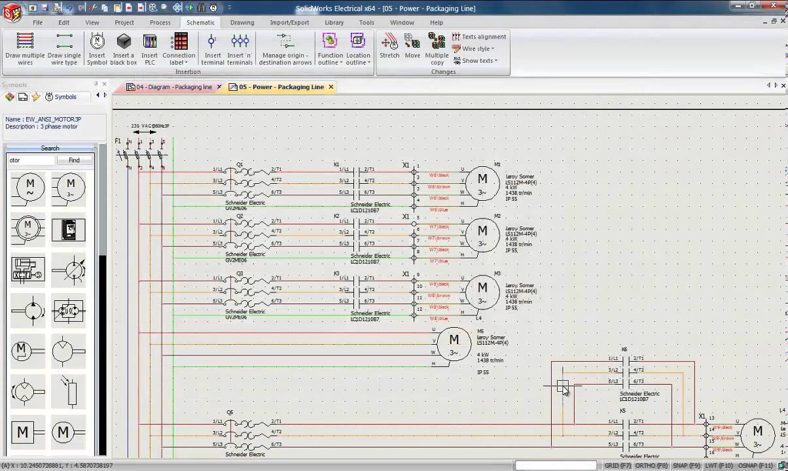Click the Insert Symbol icon
The height and width of the screenshot is (471, 788).
point(97,49)
